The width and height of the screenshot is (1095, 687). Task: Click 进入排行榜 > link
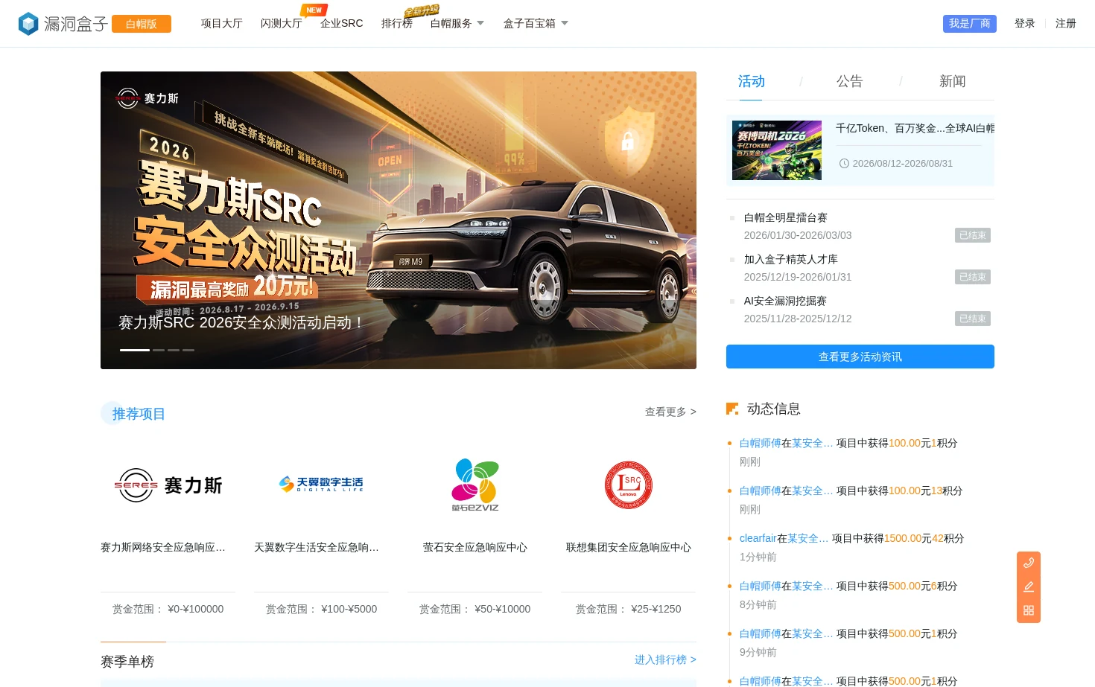(665, 659)
